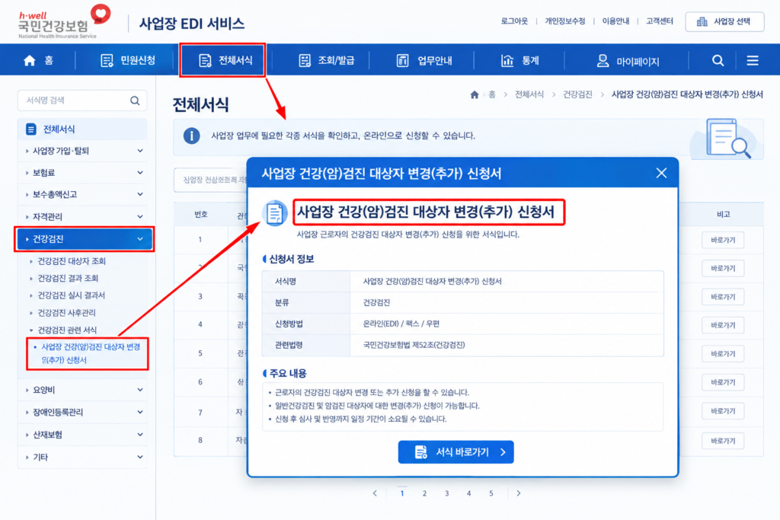Click the 마이페이지 user icon

(603, 61)
